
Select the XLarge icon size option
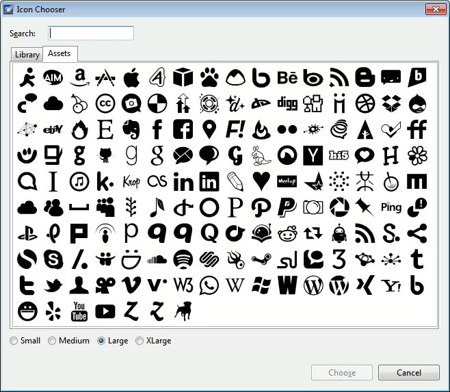click(x=154, y=341)
